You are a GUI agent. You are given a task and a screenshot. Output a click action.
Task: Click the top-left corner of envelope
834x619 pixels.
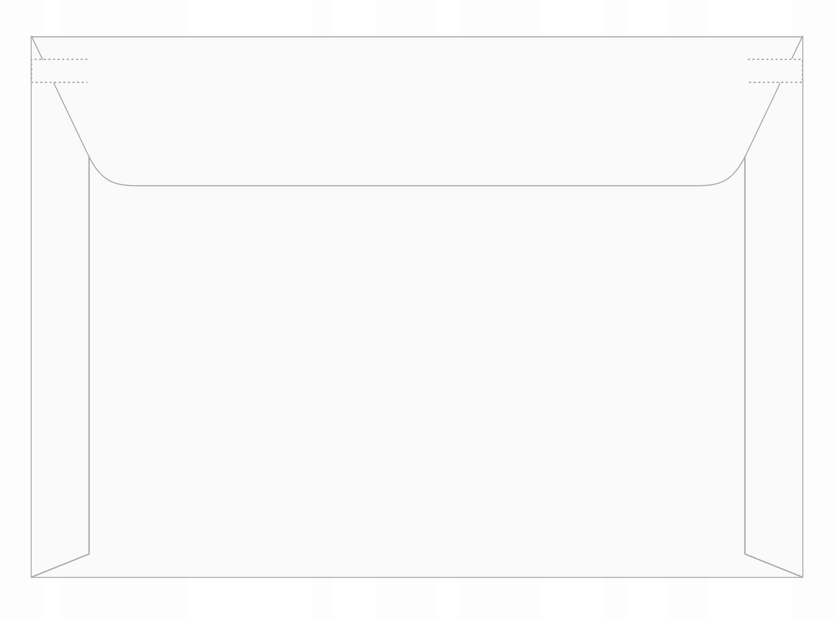point(32,37)
